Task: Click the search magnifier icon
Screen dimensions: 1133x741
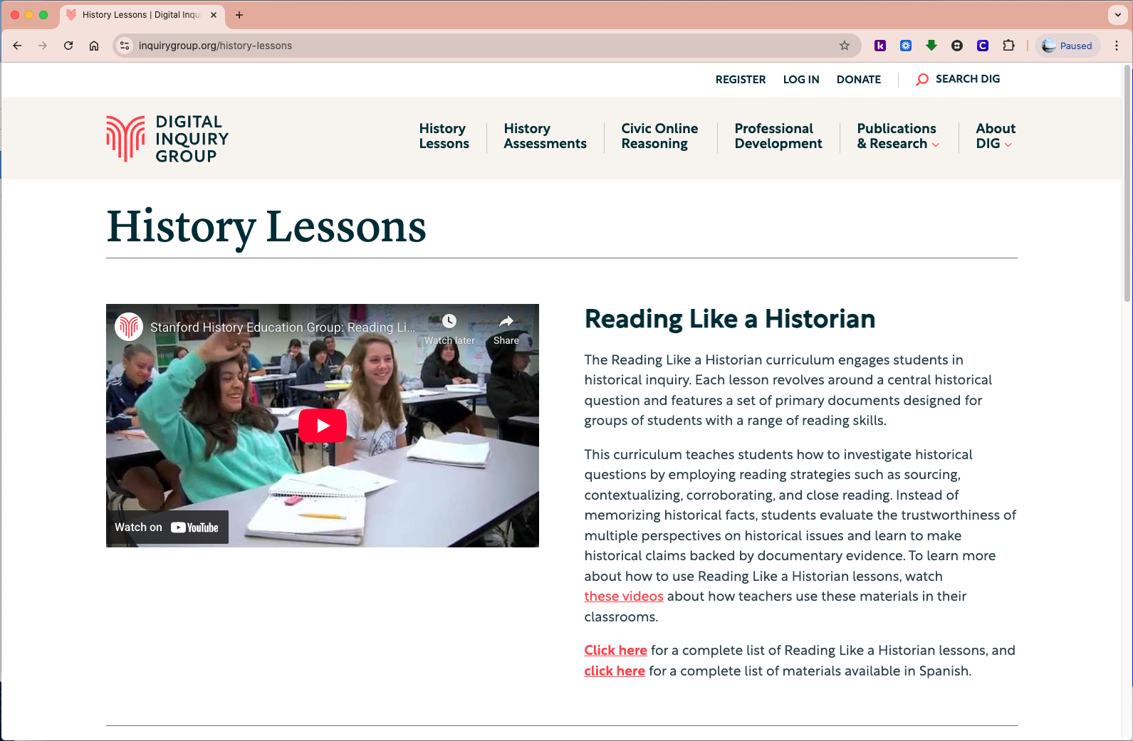Action: (922, 80)
